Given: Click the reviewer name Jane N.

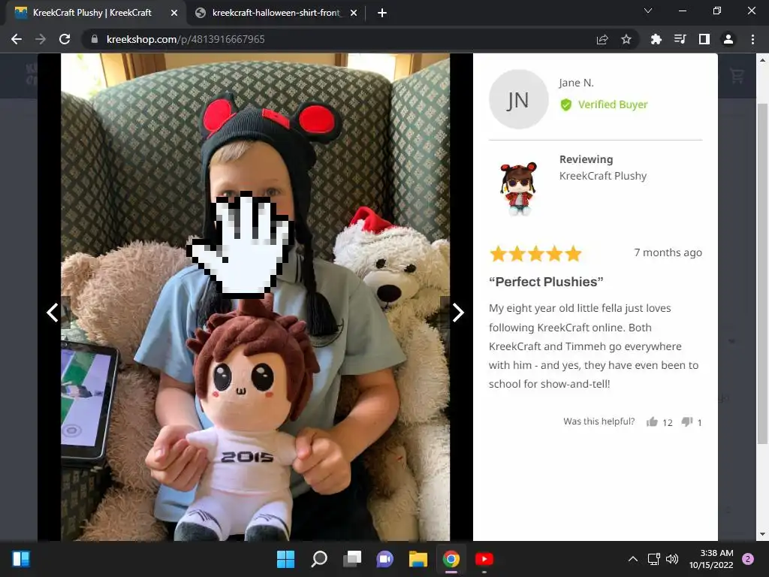Looking at the screenshot, I should 576,83.
